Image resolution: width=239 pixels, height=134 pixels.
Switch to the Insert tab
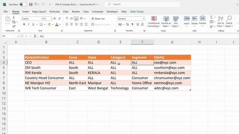pos(26,12)
